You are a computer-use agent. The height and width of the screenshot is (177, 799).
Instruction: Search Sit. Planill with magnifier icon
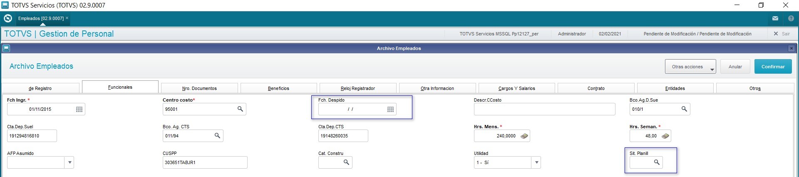(x=657, y=162)
